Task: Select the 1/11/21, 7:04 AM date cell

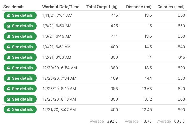Action: coord(57,15)
